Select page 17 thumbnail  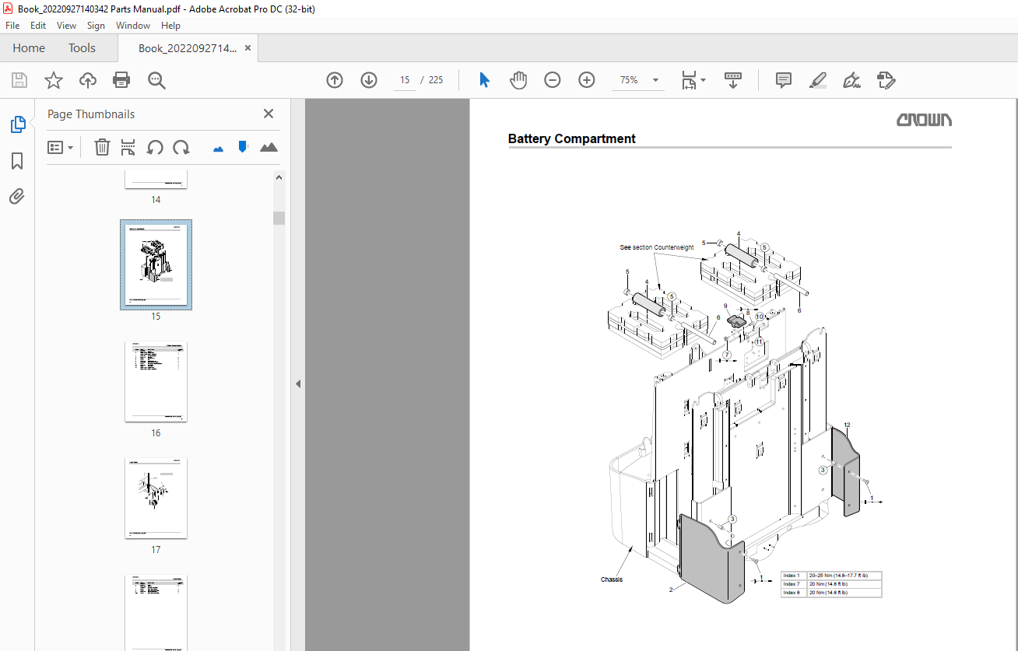pos(156,498)
